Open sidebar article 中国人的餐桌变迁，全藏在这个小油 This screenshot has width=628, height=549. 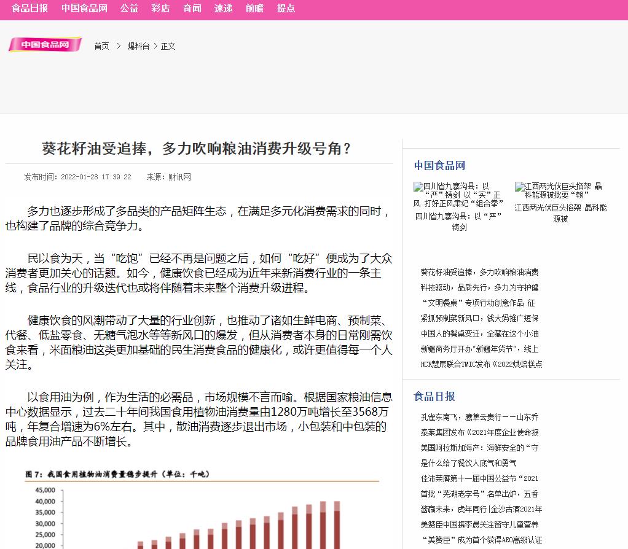(x=479, y=333)
